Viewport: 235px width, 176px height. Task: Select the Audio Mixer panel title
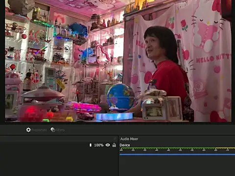point(129,139)
